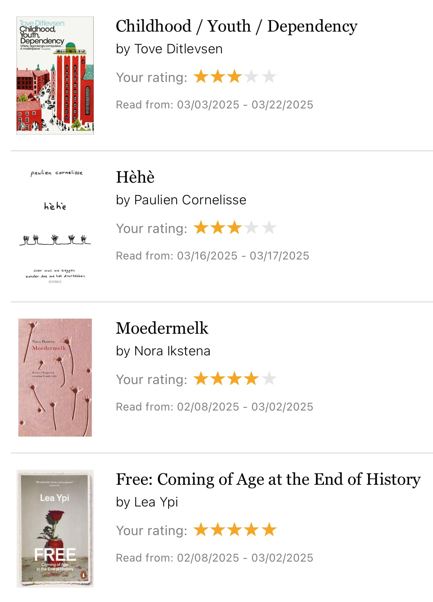Click the fourth star on the Hèhè rating
This screenshot has height=602, width=433.
click(x=252, y=228)
